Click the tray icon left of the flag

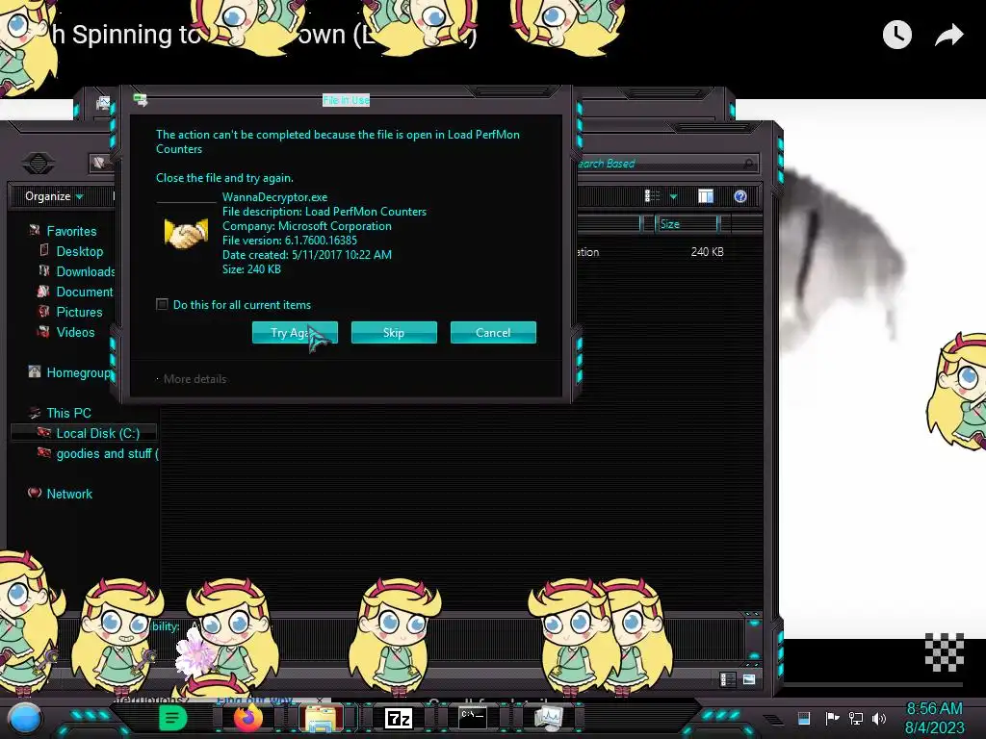804,718
